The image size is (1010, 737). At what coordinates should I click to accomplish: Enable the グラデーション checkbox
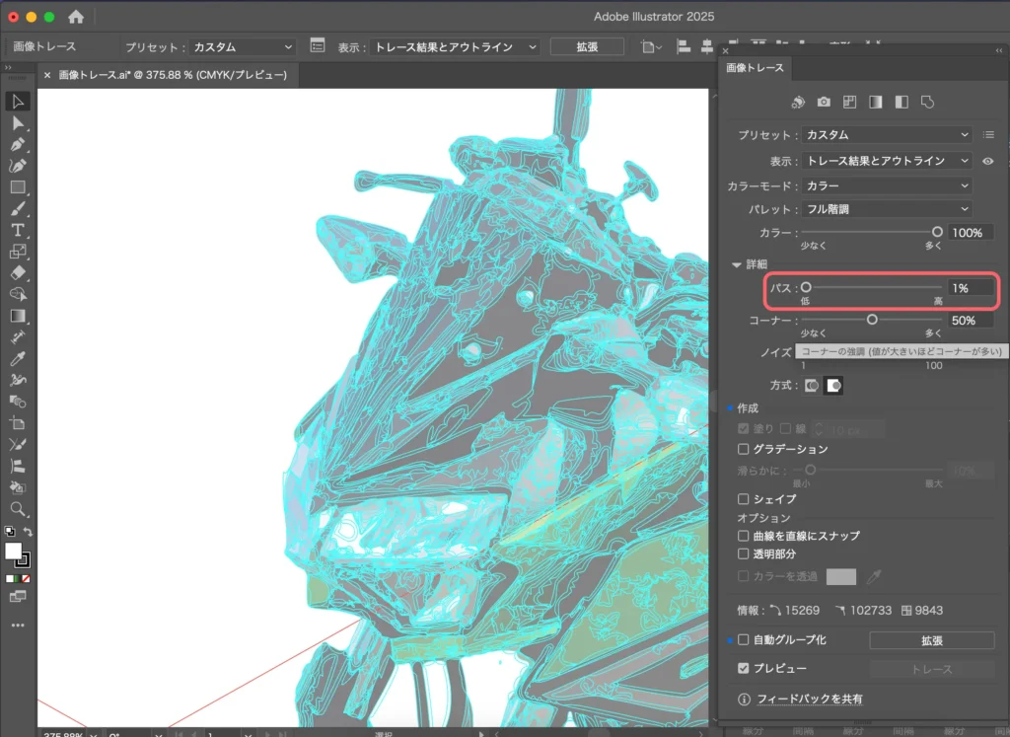point(744,450)
